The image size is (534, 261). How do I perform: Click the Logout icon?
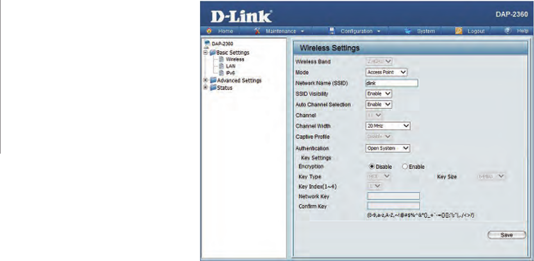point(459,31)
